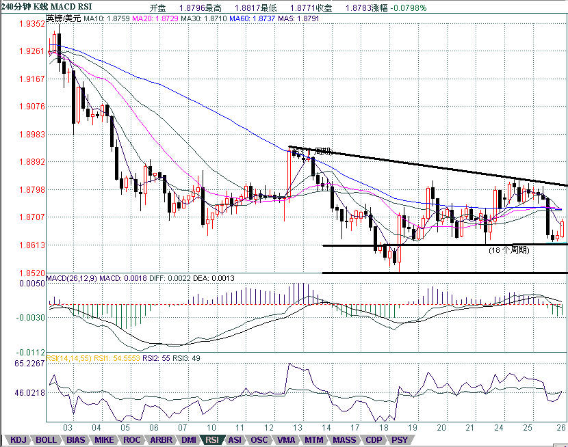The image size is (568, 447).
Task: Click the 240分钟 K线 MACD RSI title
Action: (47, 7)
